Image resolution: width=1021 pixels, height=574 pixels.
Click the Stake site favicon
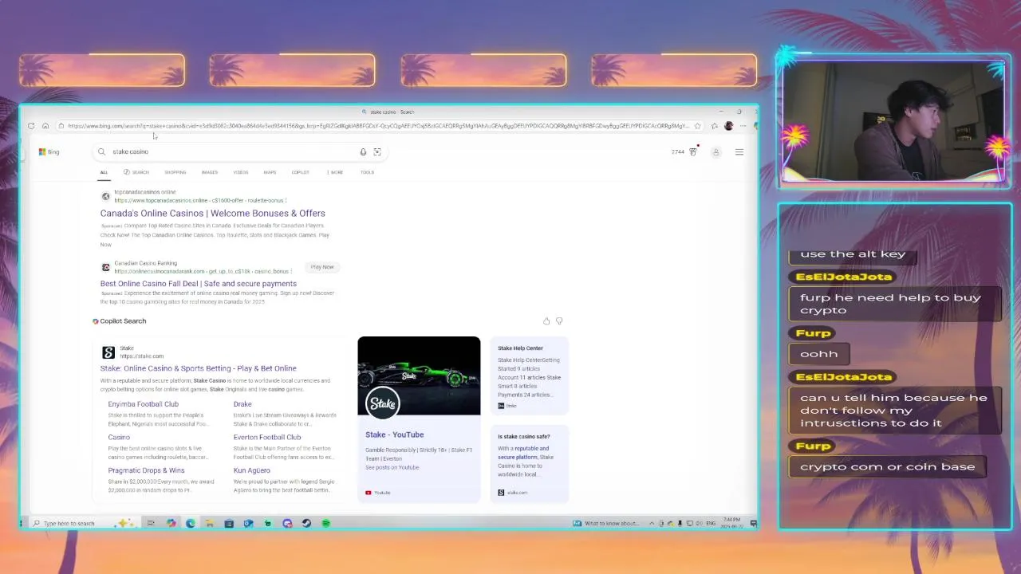pos(108,352)
